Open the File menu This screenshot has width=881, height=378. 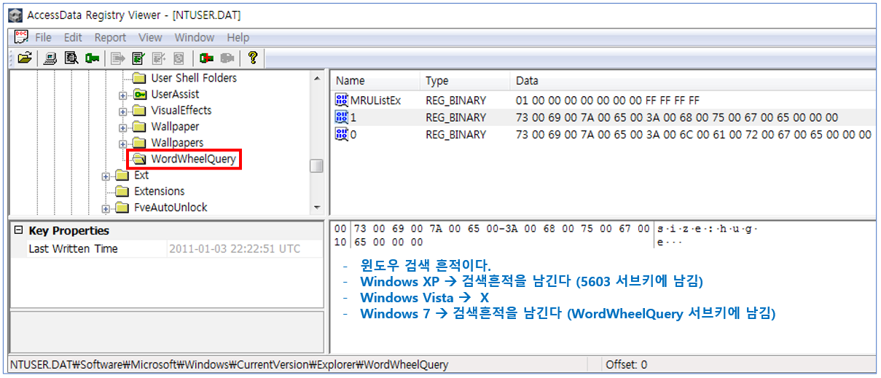click(x=43, y=37)
